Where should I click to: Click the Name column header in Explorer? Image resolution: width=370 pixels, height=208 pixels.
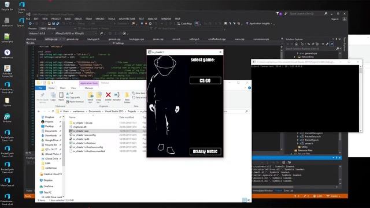72,117
